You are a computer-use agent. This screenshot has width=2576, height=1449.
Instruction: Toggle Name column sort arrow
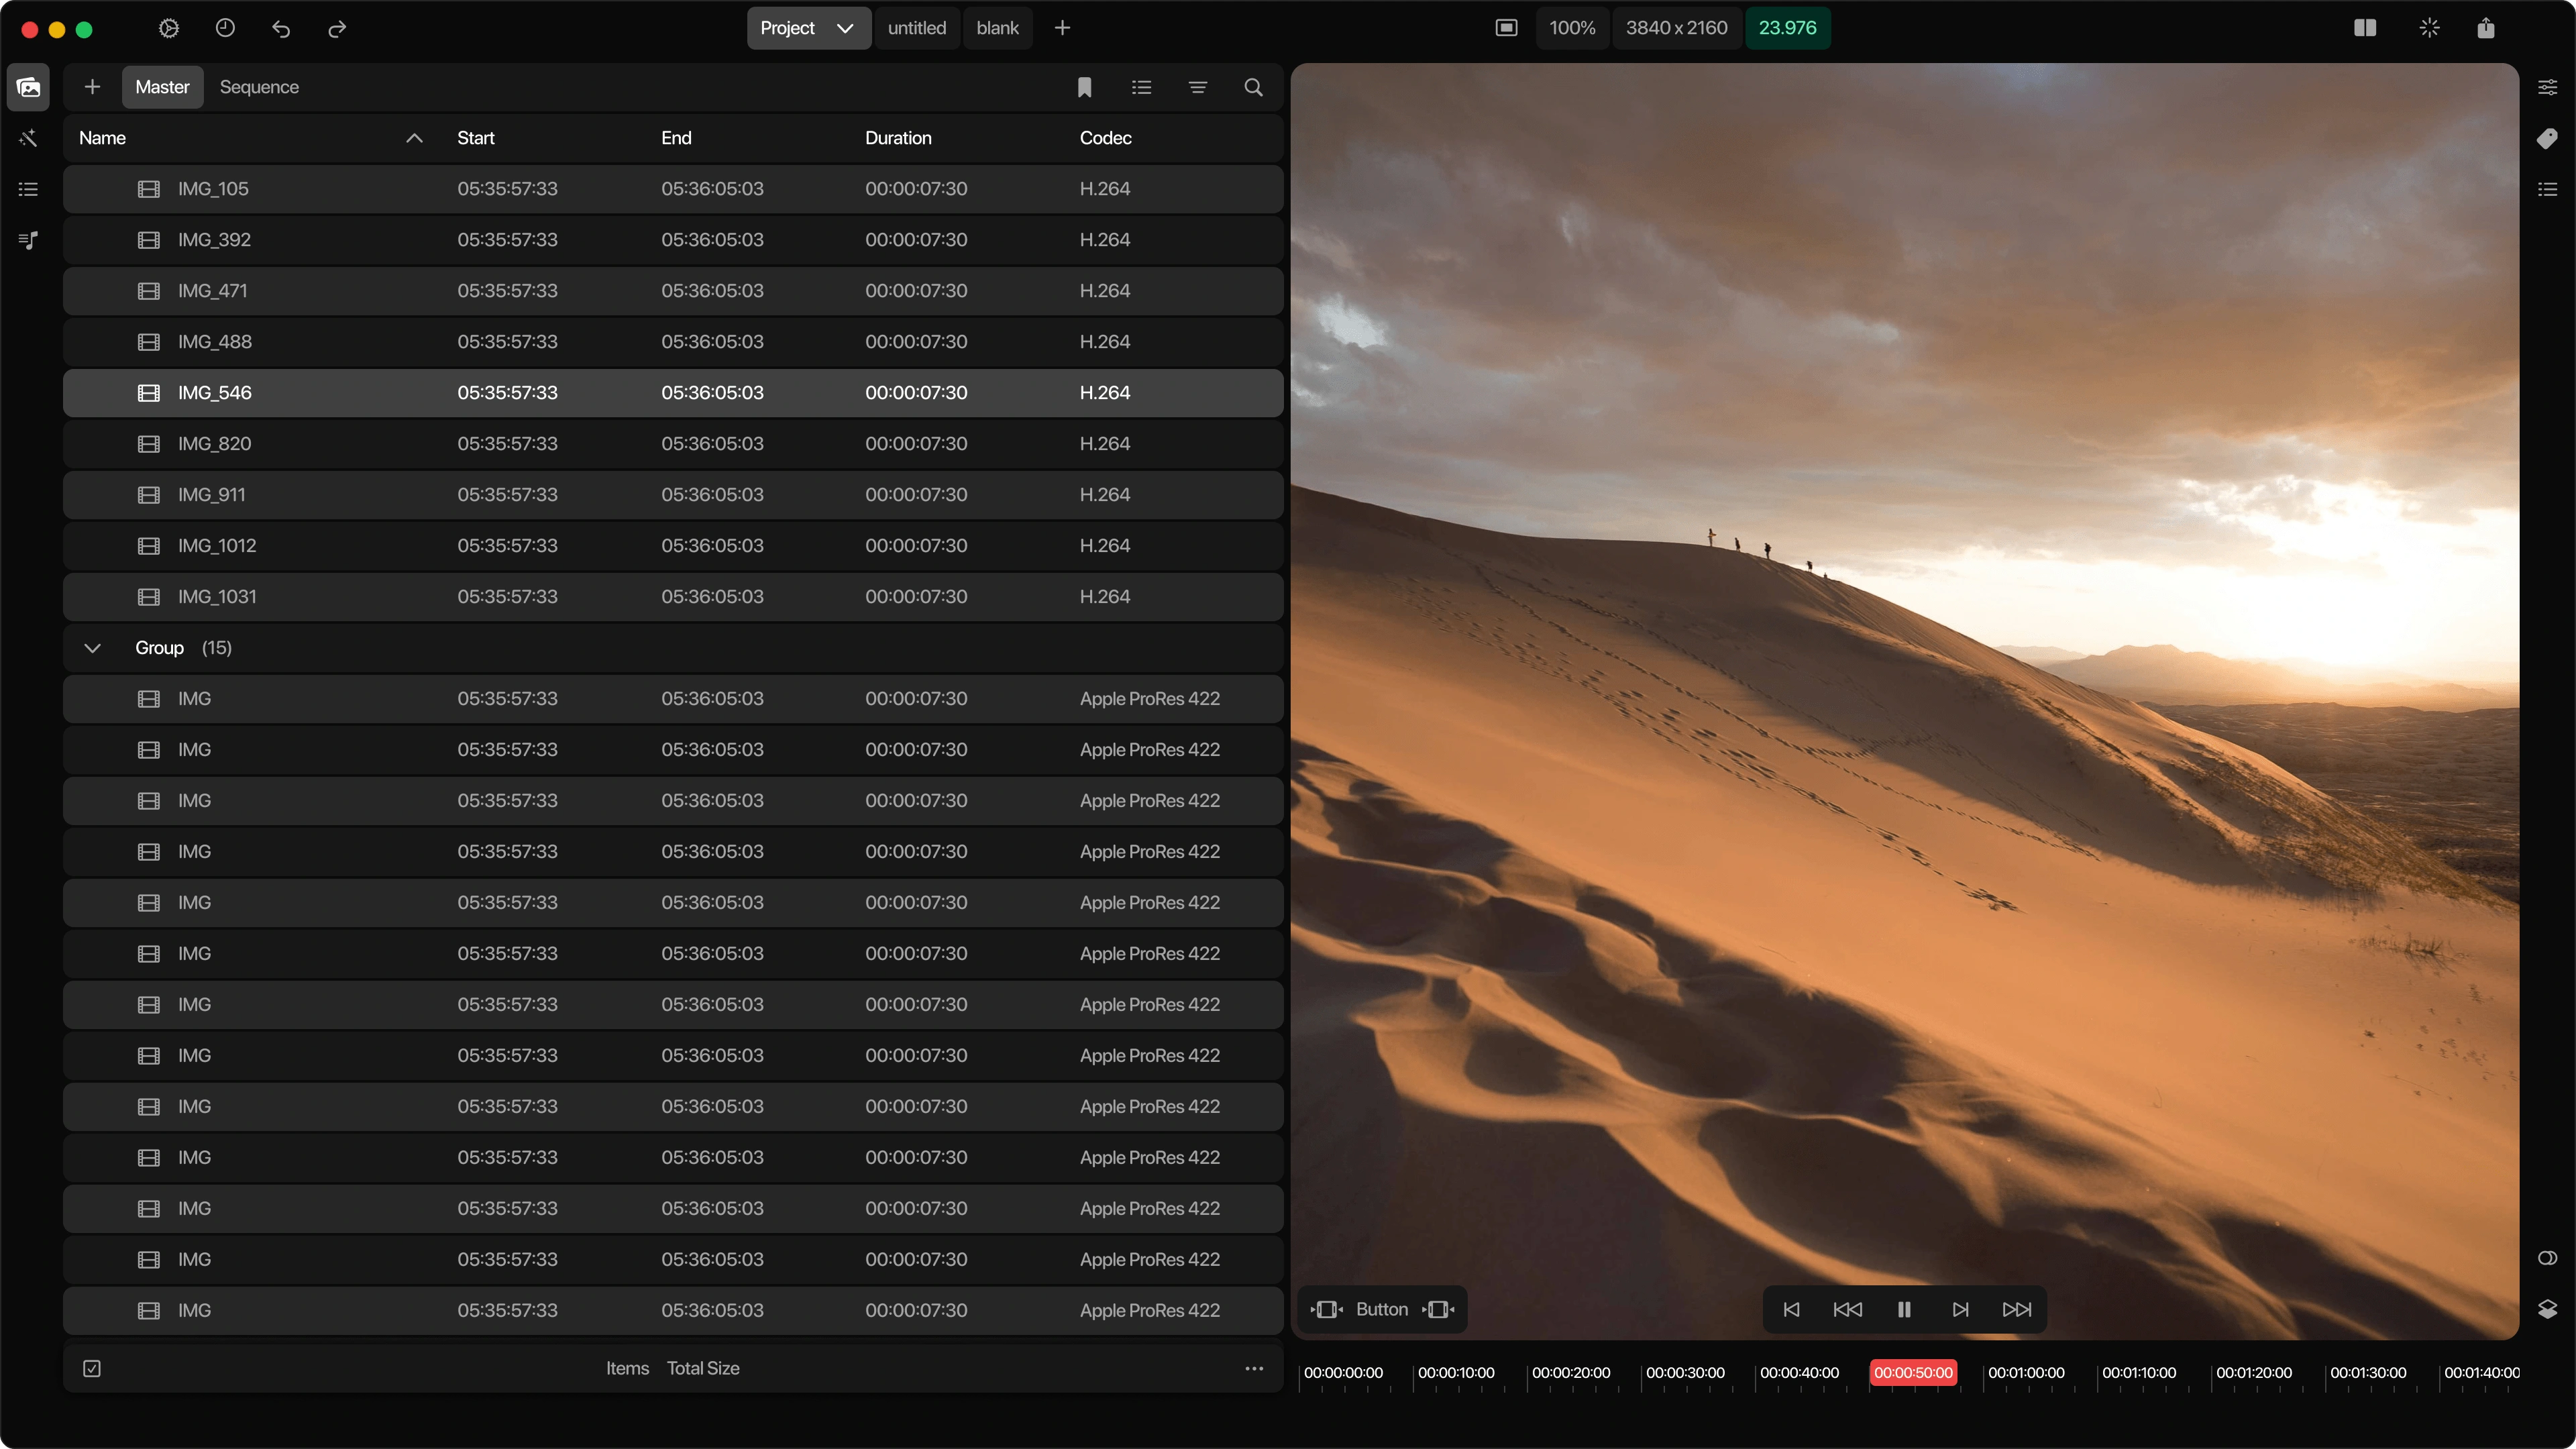coord(414,138)
